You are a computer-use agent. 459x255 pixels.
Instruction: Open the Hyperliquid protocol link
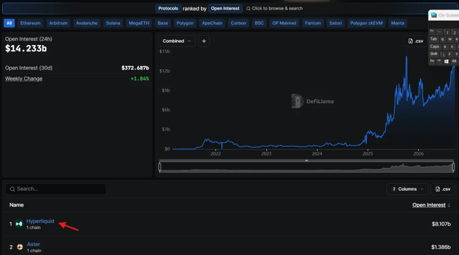[x=40, y=221]
